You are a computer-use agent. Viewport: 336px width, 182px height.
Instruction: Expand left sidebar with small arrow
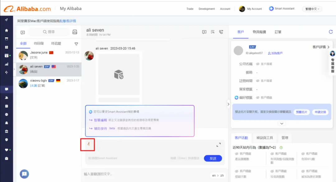[14, 69]
